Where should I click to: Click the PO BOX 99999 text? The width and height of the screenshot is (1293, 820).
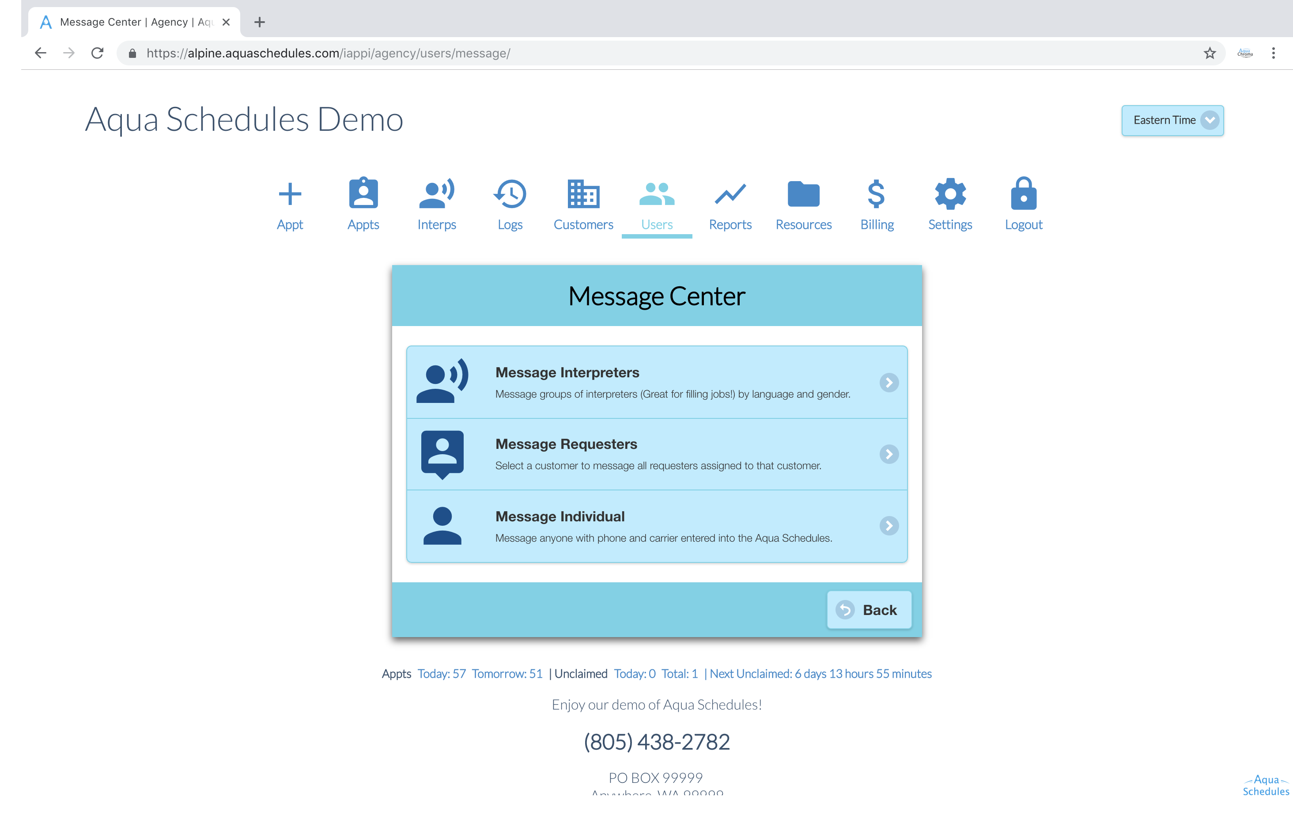click(x=656, y=778)
